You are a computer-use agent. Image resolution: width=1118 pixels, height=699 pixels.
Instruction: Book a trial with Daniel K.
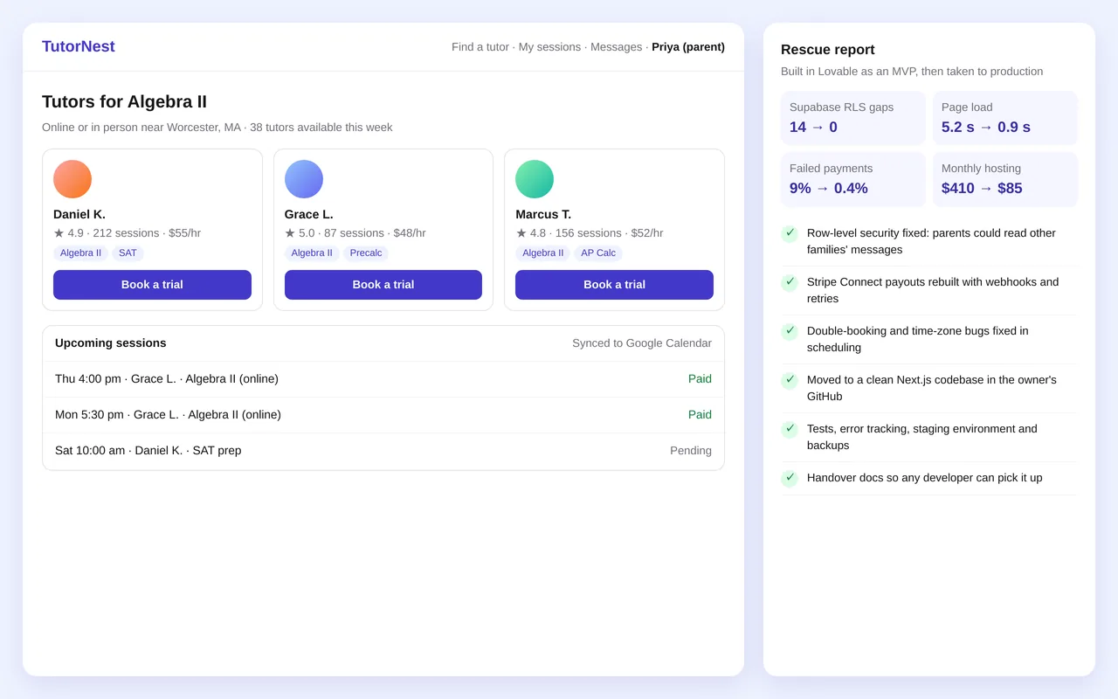pos(152,285)
